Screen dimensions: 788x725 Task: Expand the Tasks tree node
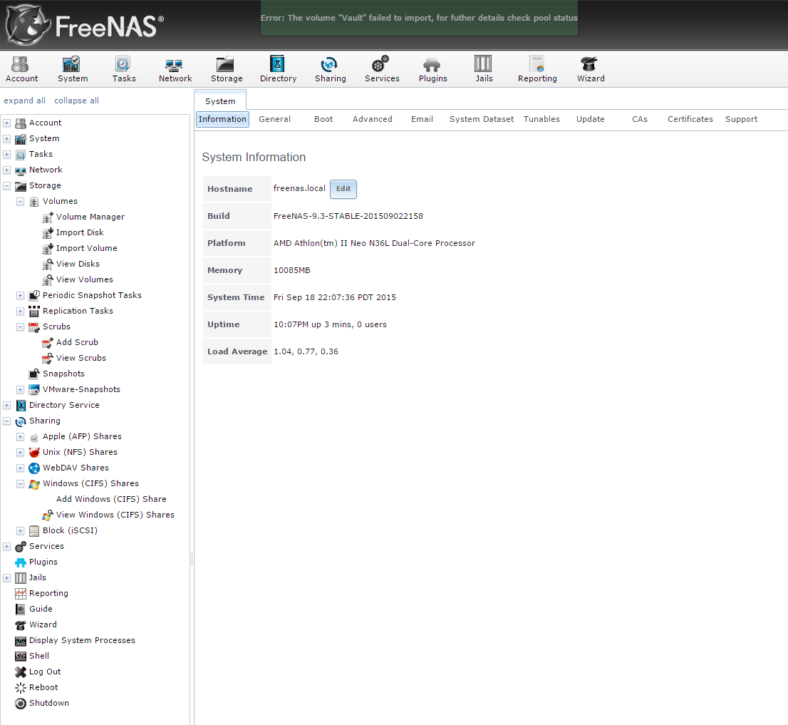pyautogui.click(x=6, y=155)
